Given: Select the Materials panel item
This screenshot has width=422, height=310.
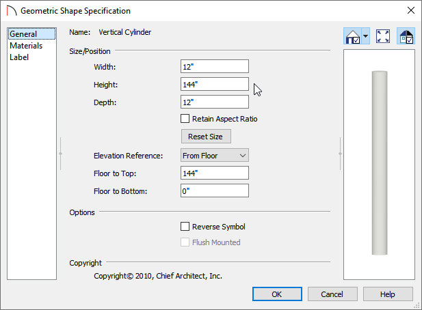Looking at the screenshot, I should [26, 46].
